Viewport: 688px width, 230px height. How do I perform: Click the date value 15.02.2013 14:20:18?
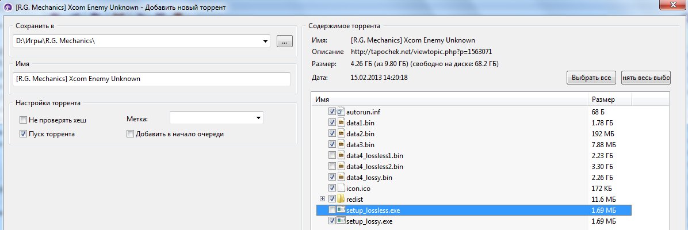tap(380, 77)
